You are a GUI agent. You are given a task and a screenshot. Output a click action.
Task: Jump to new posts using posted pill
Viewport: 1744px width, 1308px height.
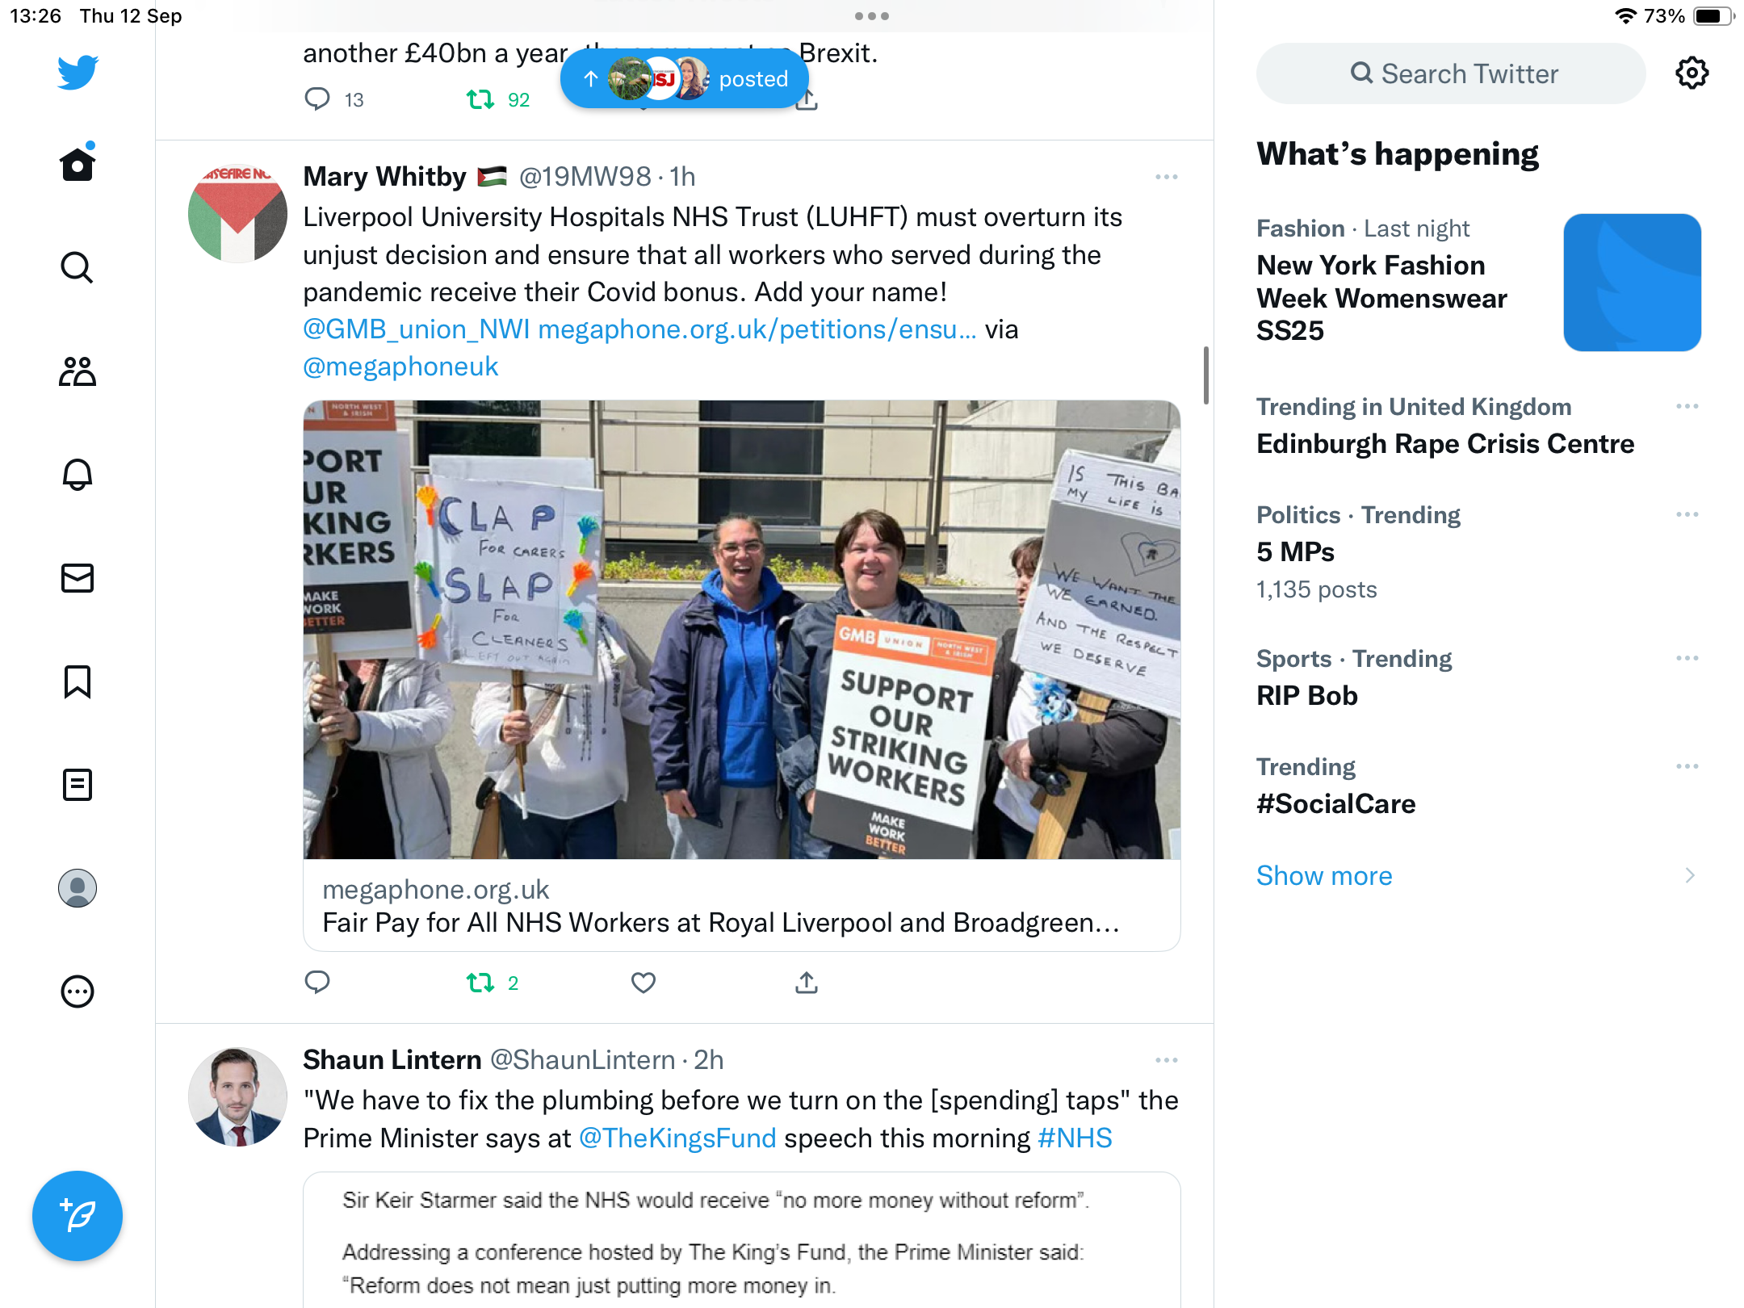pyautogui.click(x=685, y=78)
